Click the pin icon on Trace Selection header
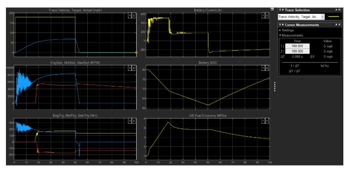The image size is (347, 171). click(280, 10)
